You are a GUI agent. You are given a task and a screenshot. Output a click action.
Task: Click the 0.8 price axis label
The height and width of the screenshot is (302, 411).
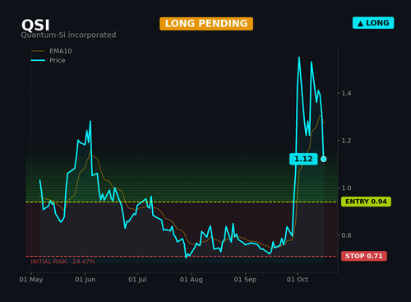point(346,235)
